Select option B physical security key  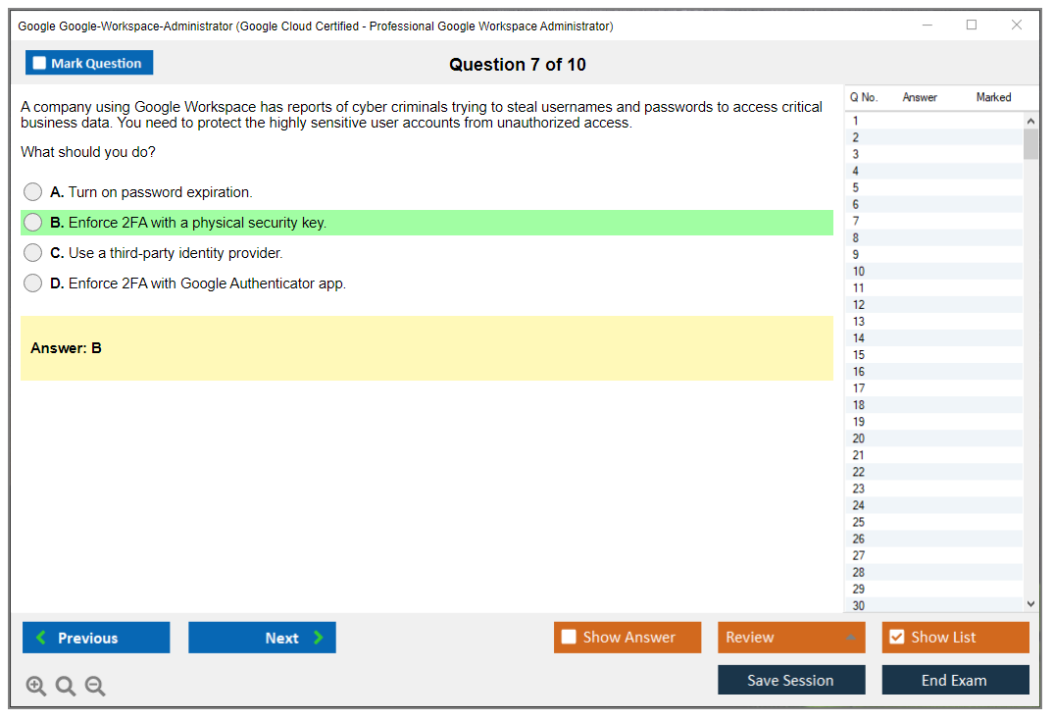[x=33, y=223]
